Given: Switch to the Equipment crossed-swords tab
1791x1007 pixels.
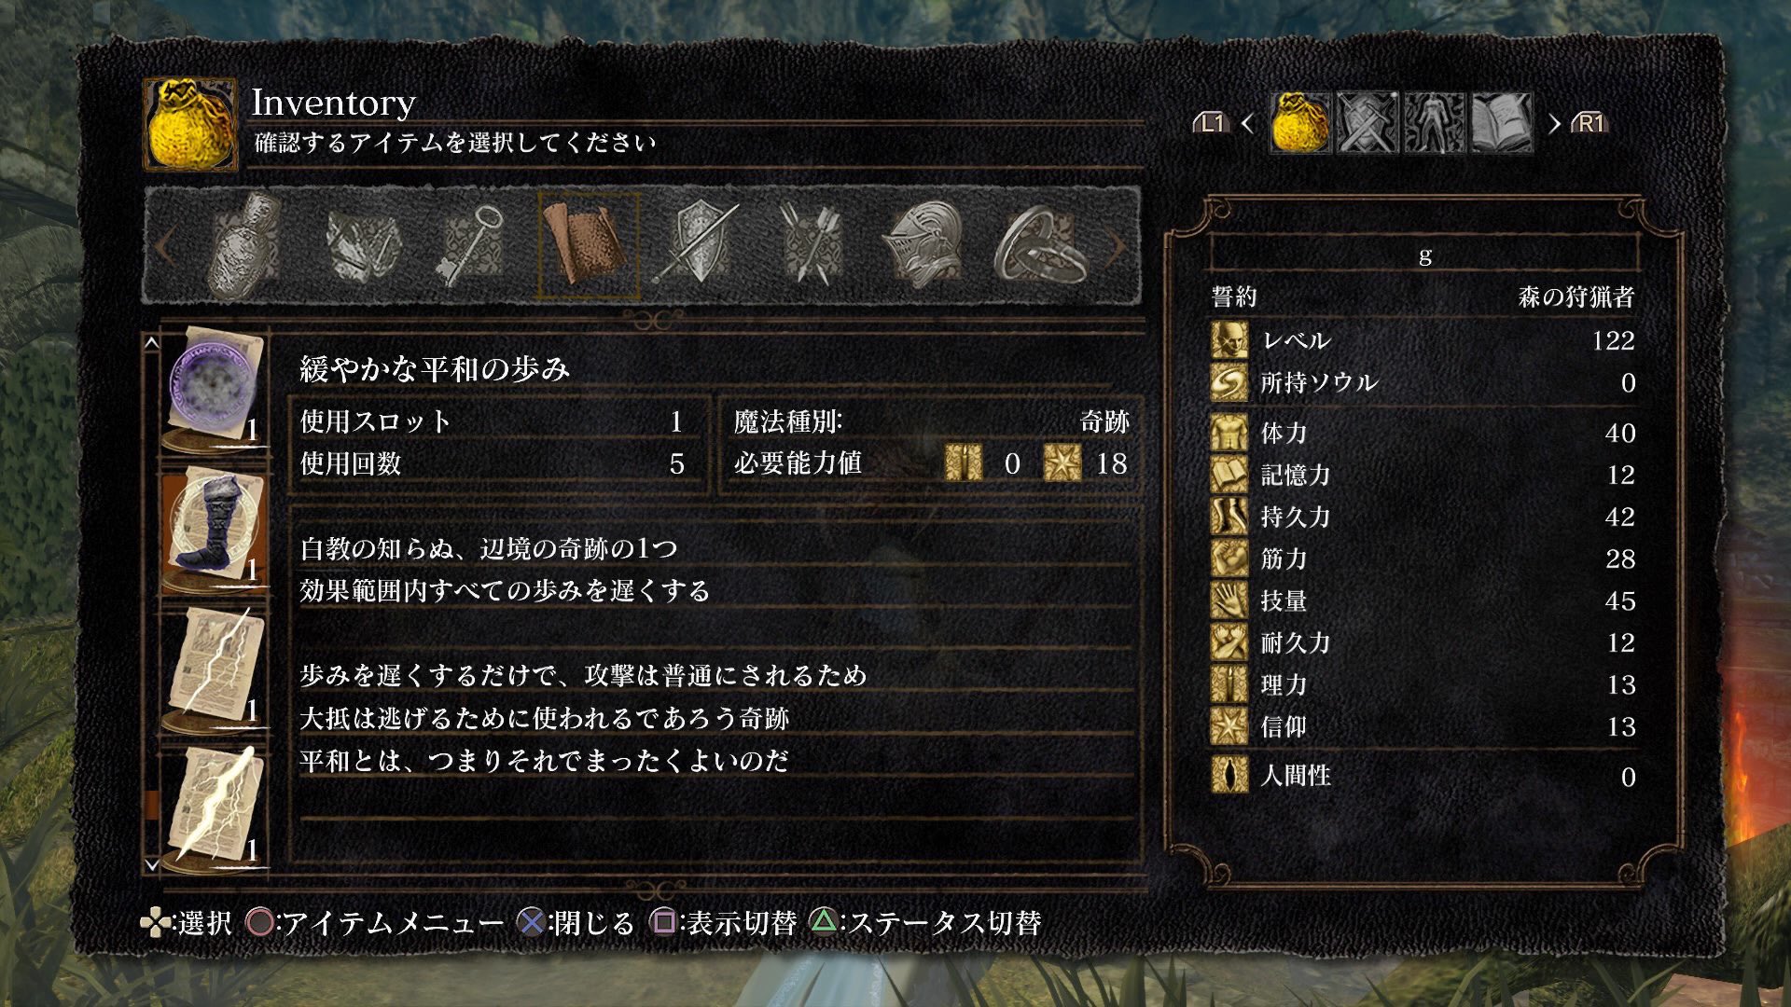Looking at the screenshot, I should point(1368,122).
